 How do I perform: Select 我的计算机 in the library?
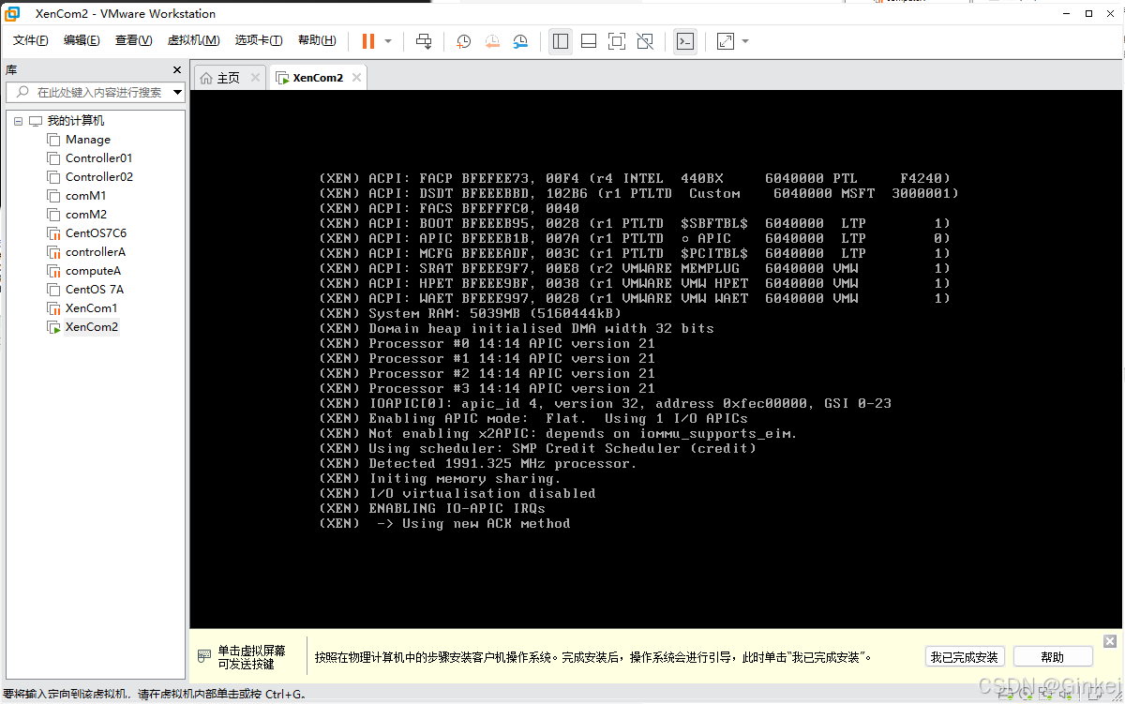(76, 121)
